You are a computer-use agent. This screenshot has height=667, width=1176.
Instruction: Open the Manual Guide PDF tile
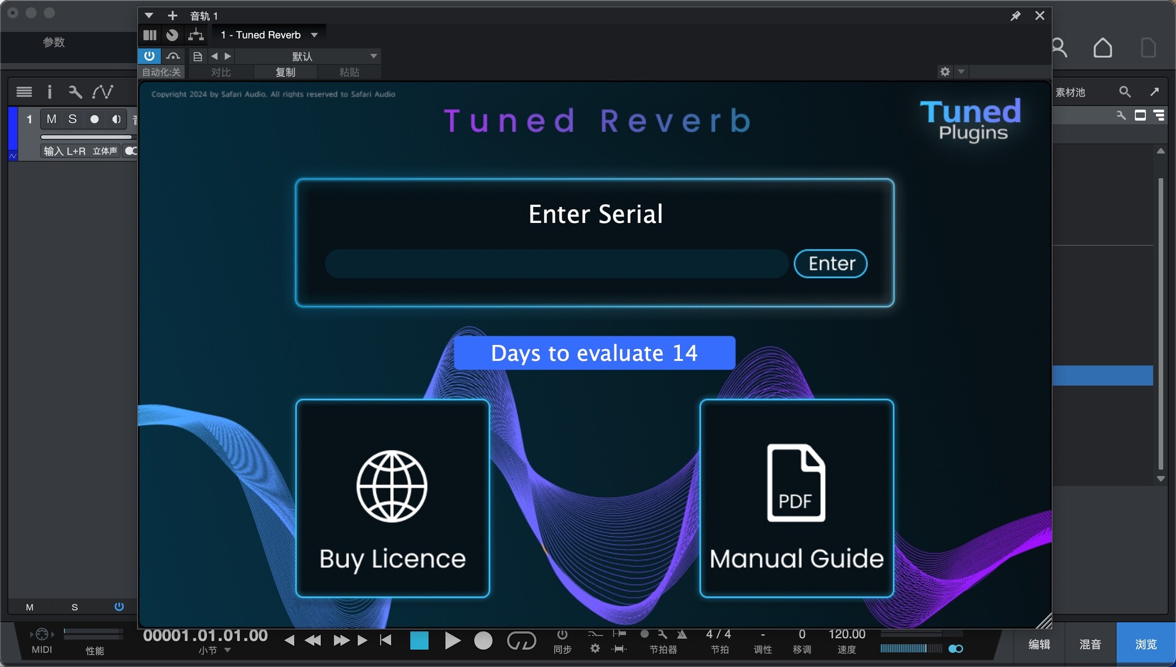[796, 498]
